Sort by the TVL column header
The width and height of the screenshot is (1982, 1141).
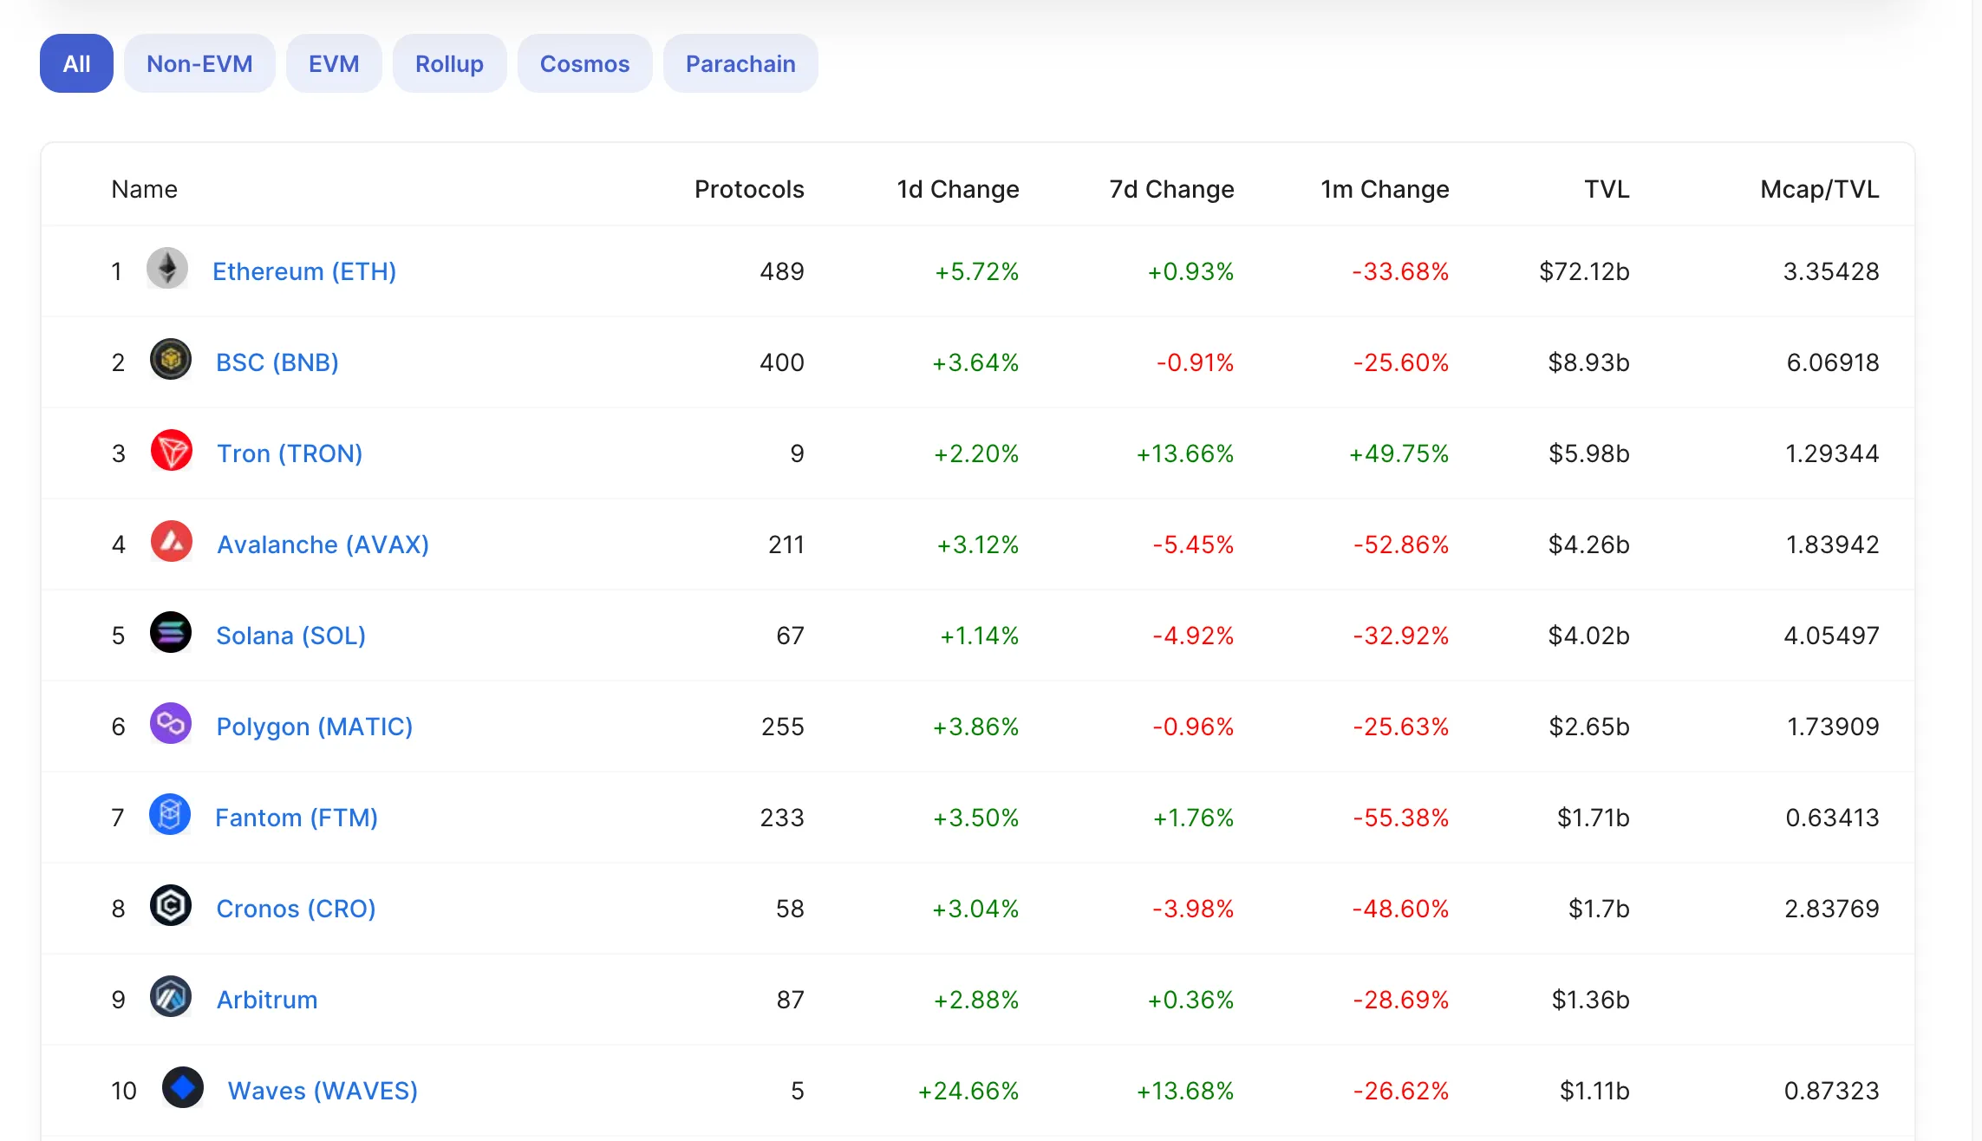pos(1607,189)
